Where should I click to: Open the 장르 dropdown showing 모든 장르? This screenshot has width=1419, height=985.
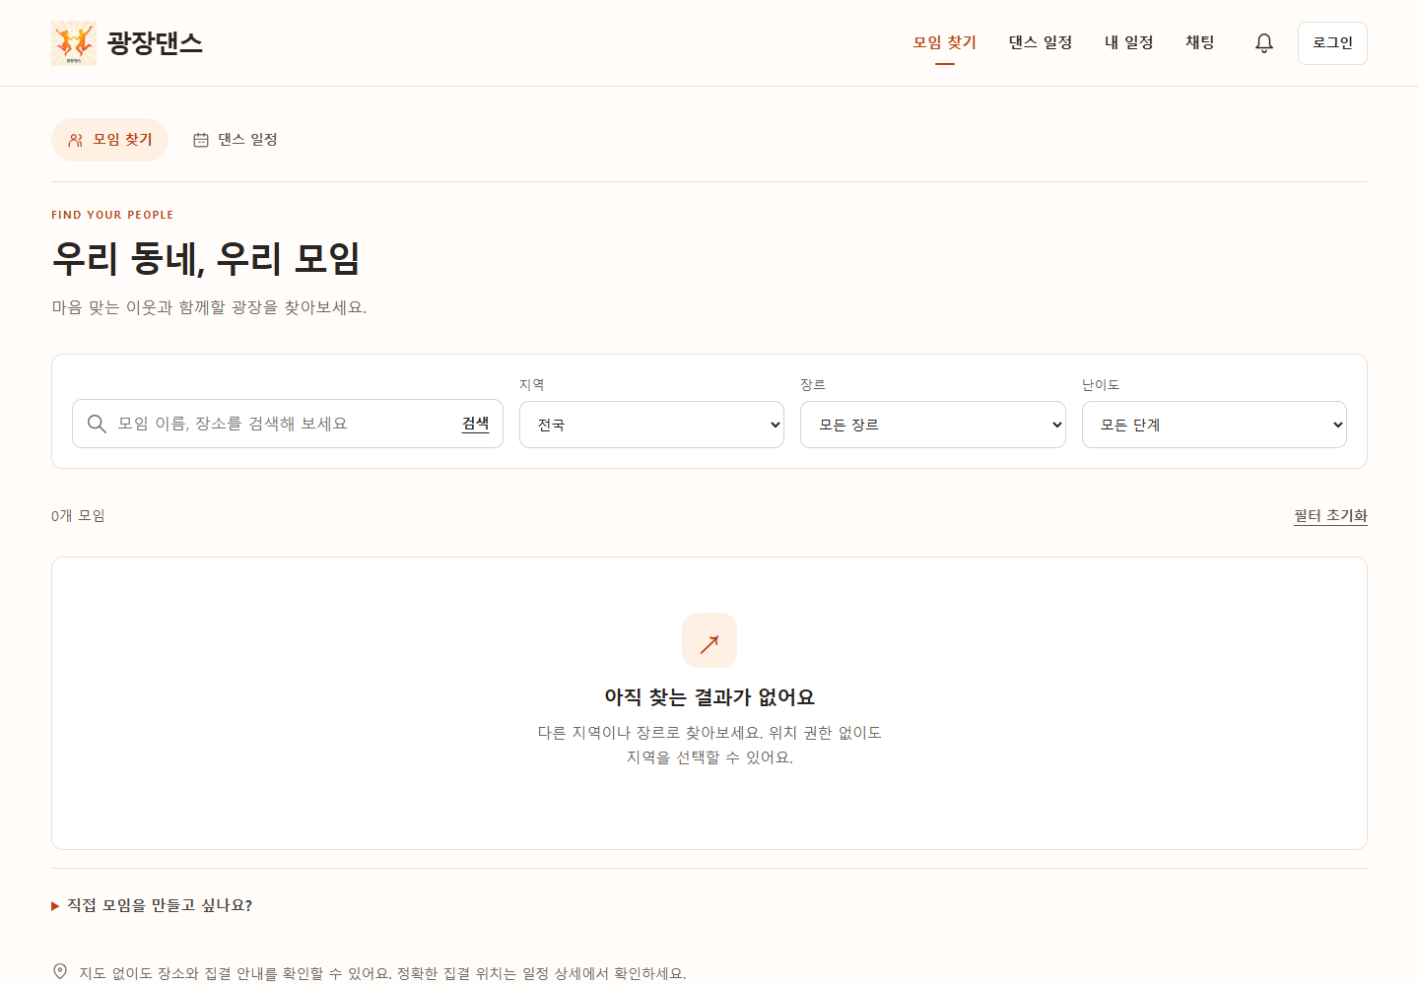click(x=933, y=425)
